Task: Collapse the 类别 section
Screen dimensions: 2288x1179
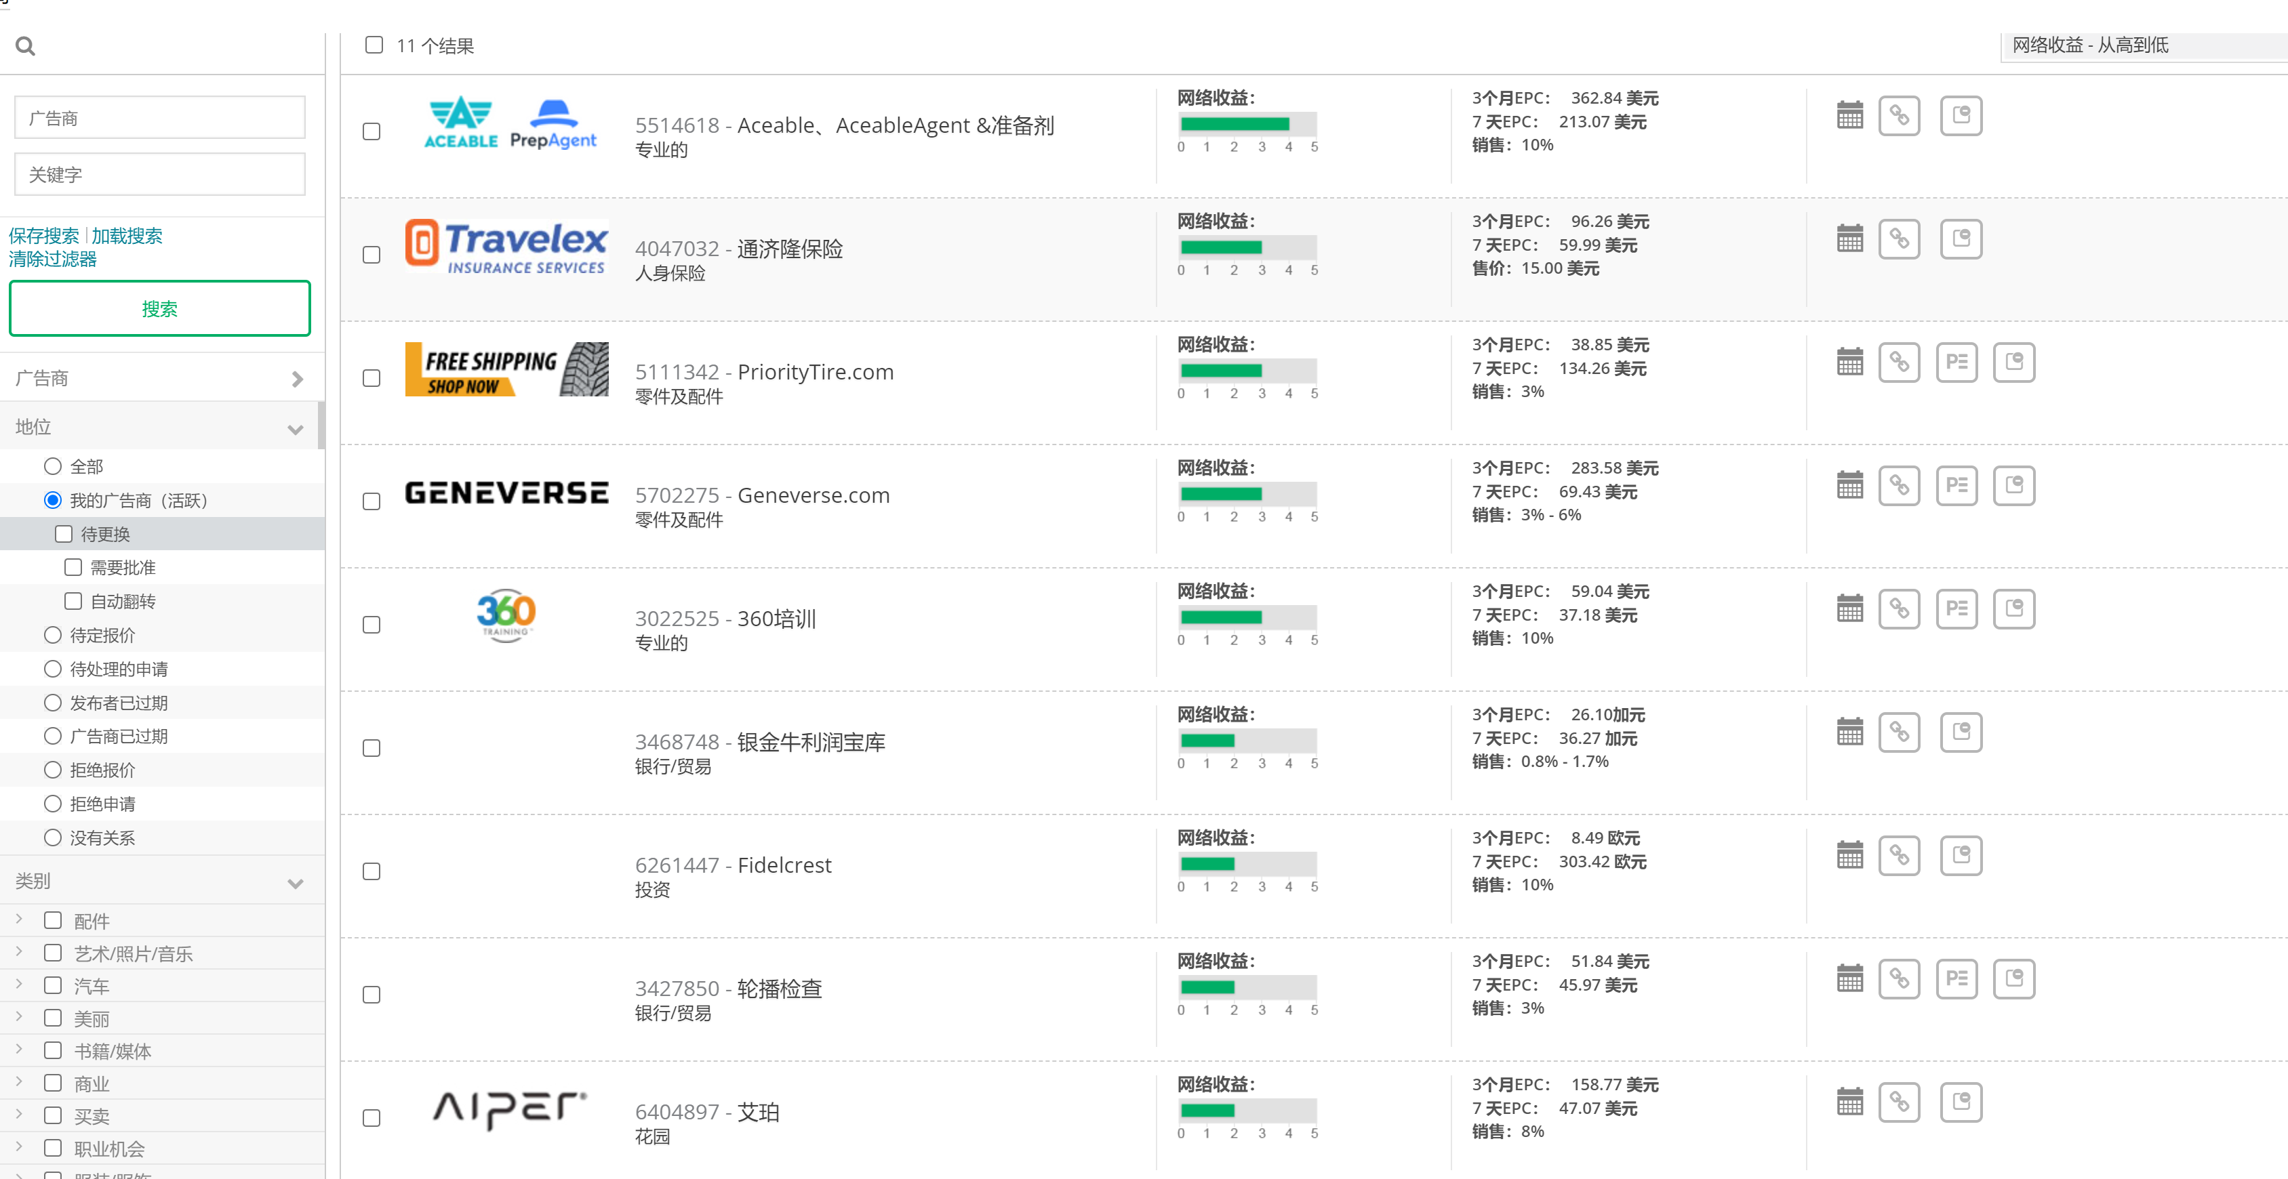Action: (x=296, y=882)
